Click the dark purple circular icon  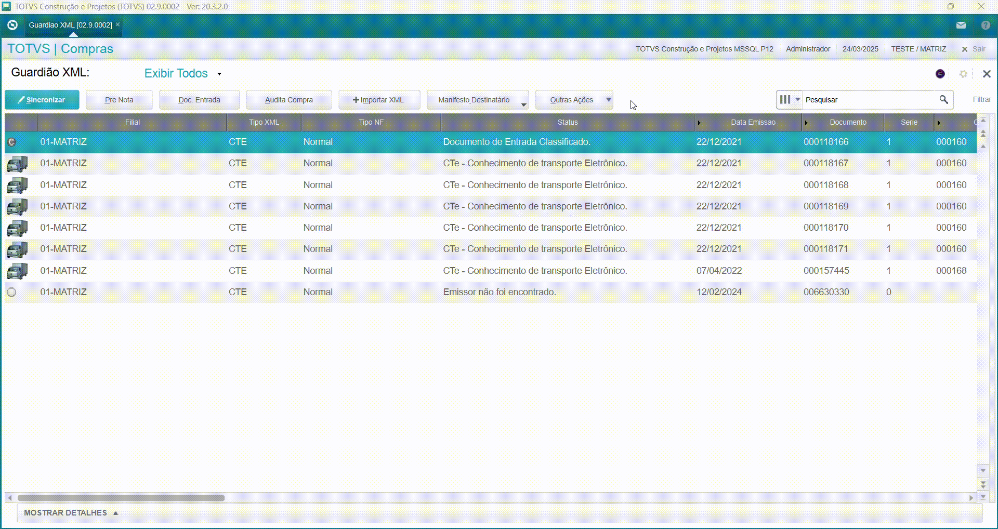pos(940,74)
